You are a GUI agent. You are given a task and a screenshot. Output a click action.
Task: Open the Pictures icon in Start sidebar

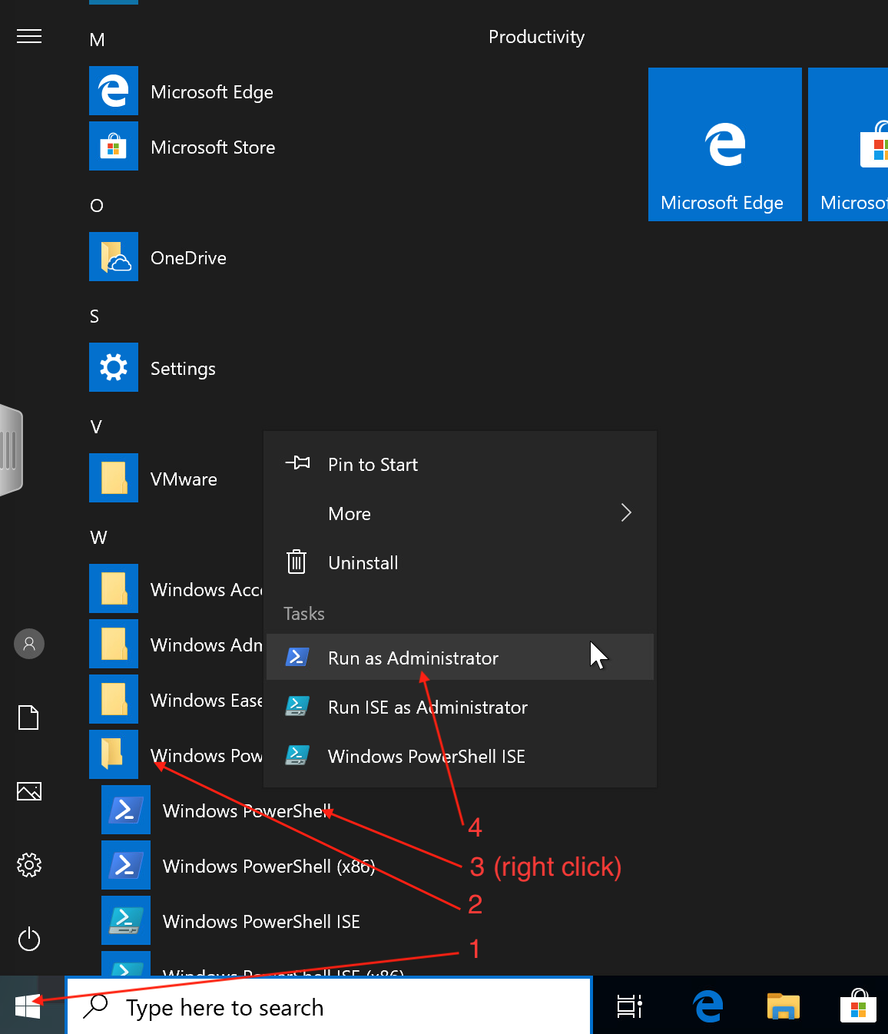point(29,791)
